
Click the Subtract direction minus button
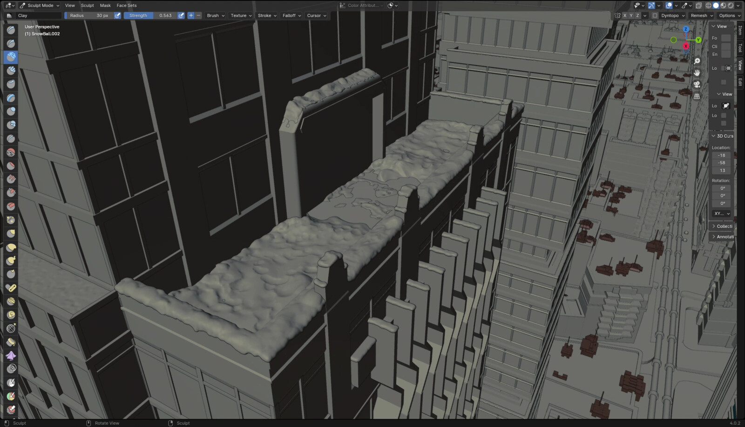pyautogui.click(x=198, y=15)
